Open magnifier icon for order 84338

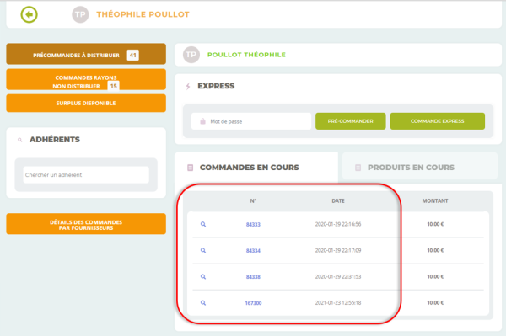pyautogui.click(x=203, y=276)
